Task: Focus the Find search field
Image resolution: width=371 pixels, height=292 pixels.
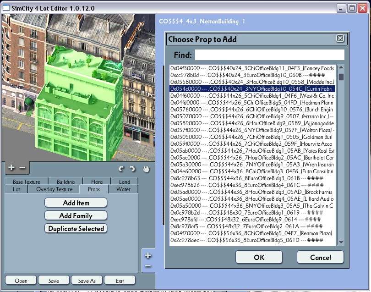Action: coord(269,55)
